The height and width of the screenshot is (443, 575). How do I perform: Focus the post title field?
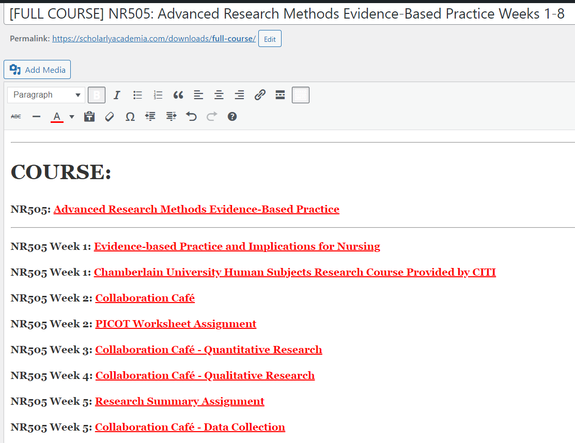click(x=289, y=14)
